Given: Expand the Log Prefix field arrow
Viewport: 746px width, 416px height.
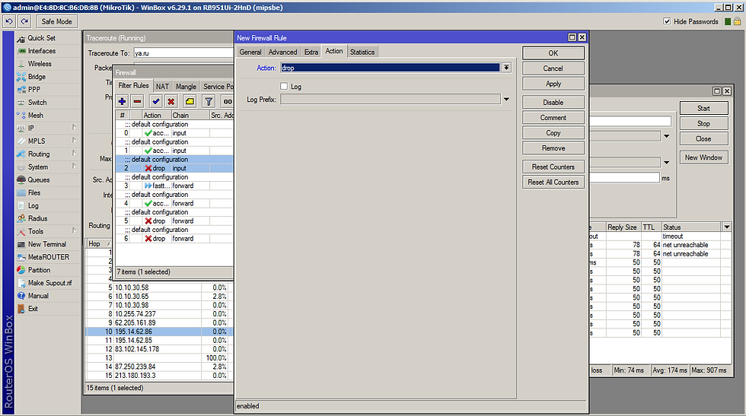Looking at the screenshot, I should click(506, 100).
